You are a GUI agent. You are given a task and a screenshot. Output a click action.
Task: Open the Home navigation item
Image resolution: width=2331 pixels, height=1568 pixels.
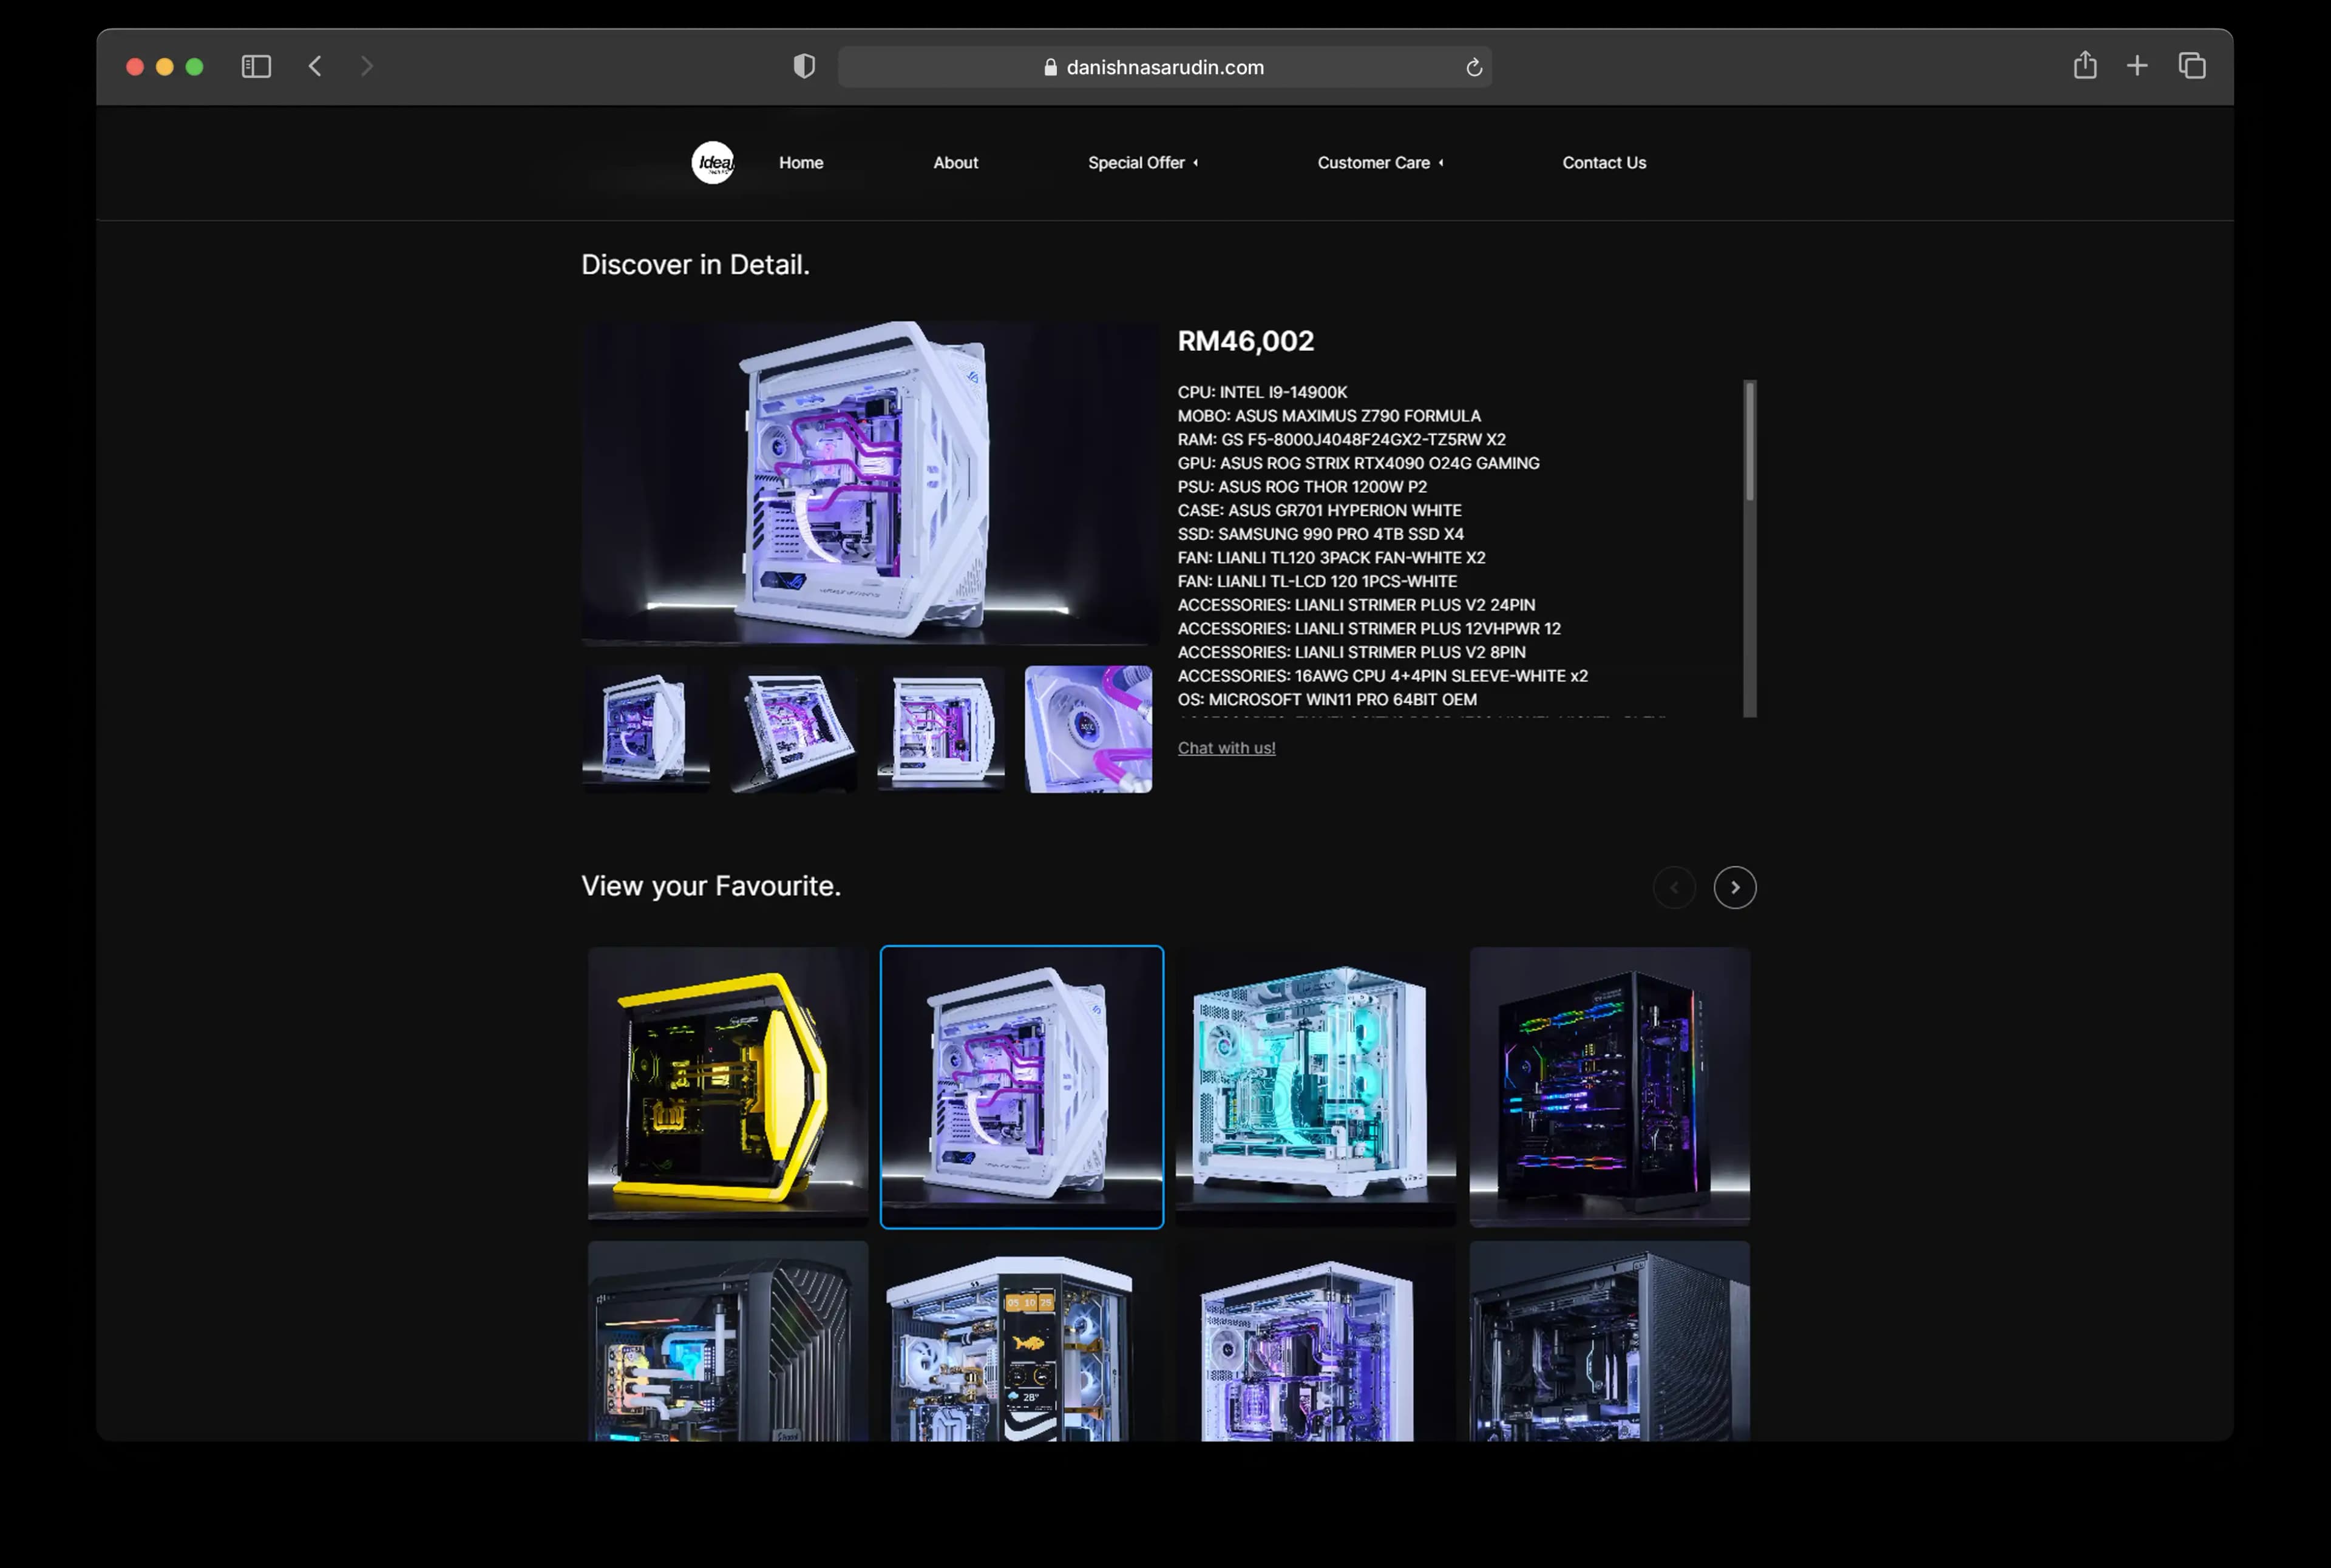801,162
